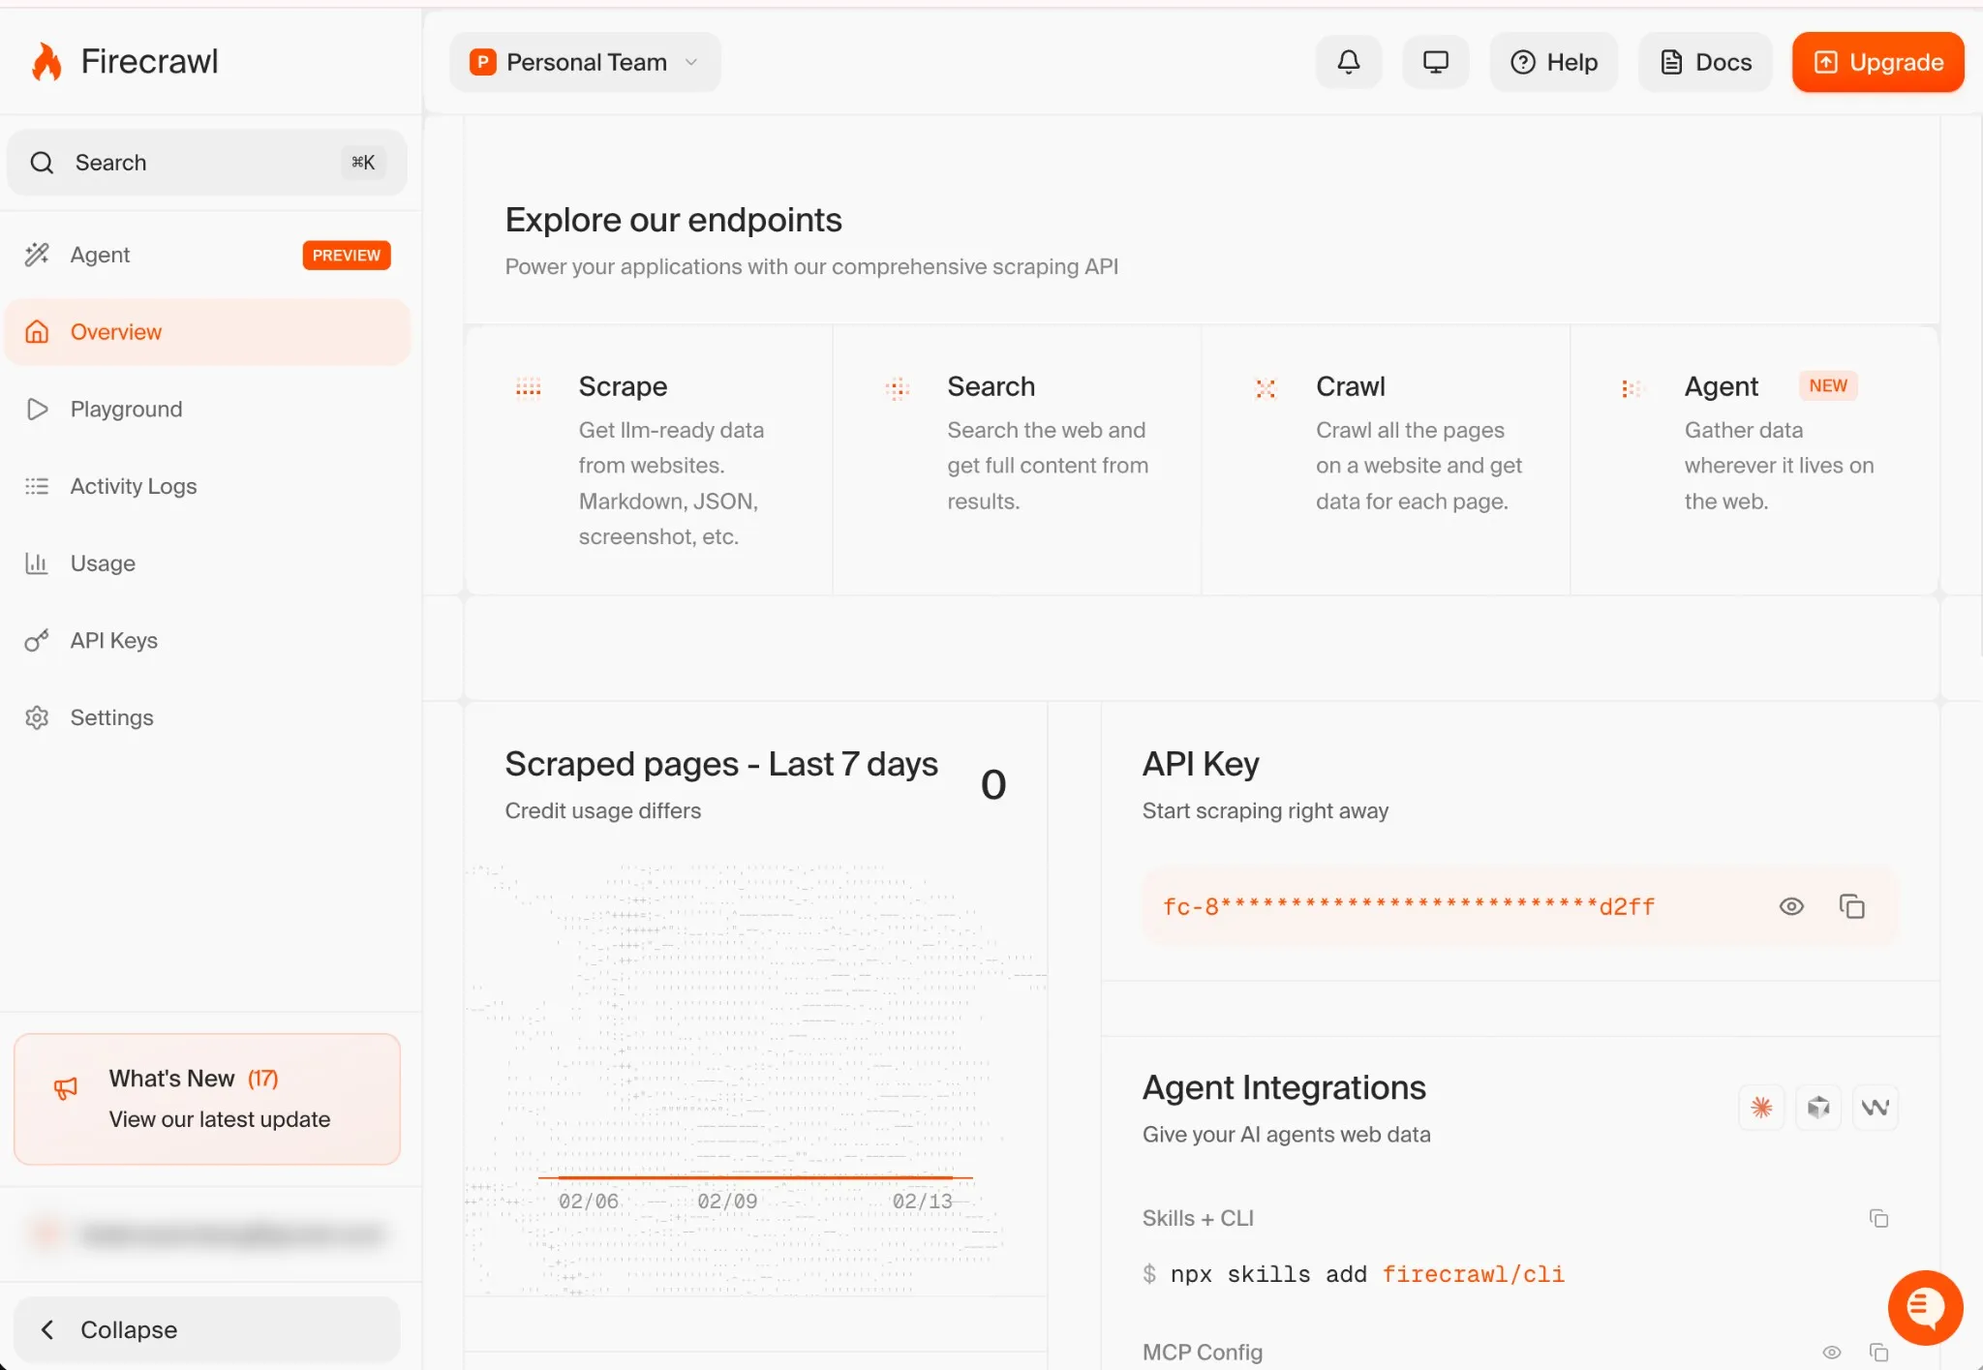Reveal the API key with eye icon
1983x1370 pixels.
click(x=1791, y=906)
